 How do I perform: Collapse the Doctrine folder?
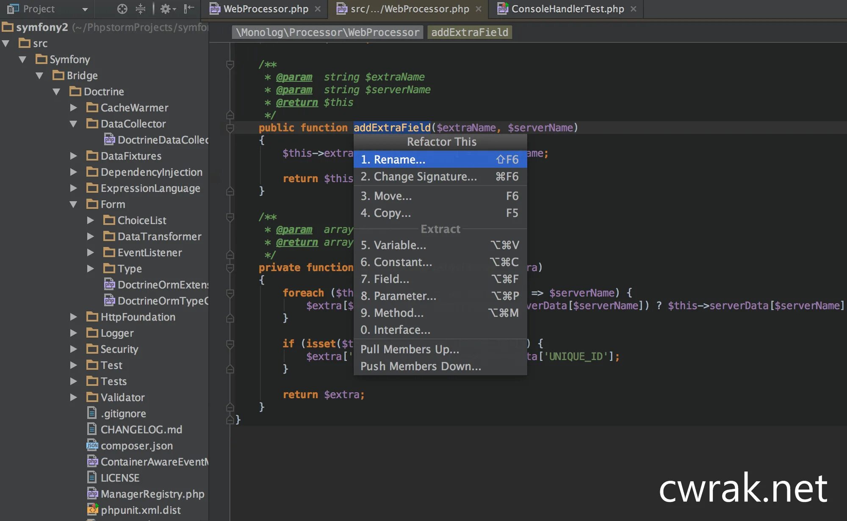56,91
